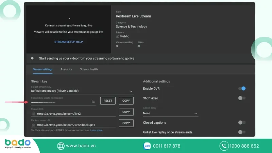Screen dimensions: 272x153
Task: Click the Viewers waiting count
Action: [x=117, y=46]
